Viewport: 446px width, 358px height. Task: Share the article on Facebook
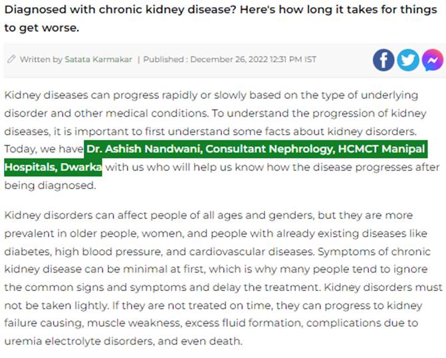pyautogui.click(x=384, y=60)
